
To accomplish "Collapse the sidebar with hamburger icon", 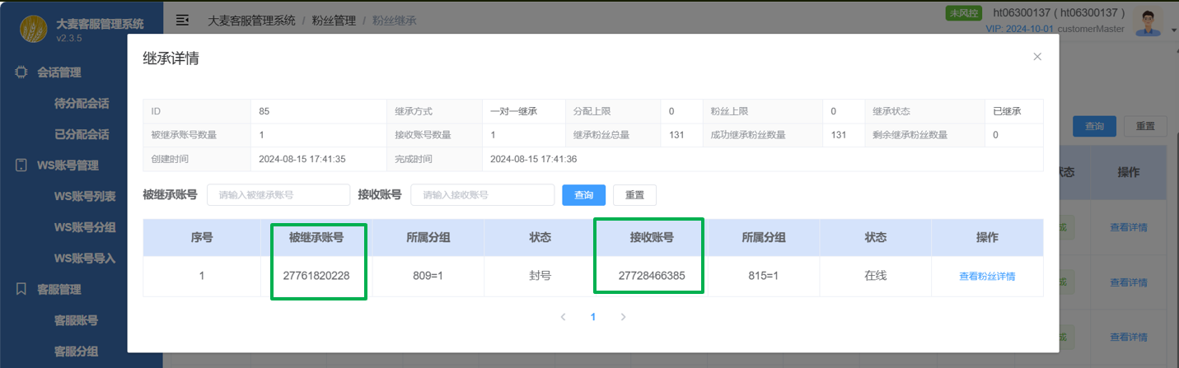I will point(183,20).
